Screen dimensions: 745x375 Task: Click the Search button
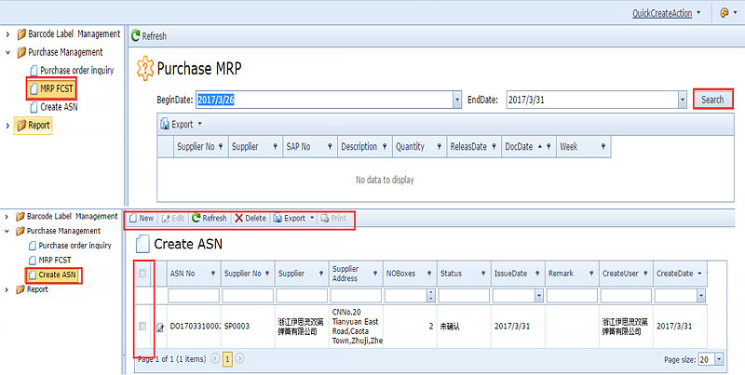click(712, 99)
